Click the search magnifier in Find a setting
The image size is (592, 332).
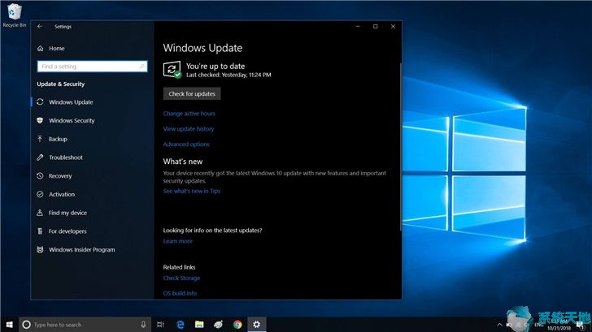tap(142, 67)
